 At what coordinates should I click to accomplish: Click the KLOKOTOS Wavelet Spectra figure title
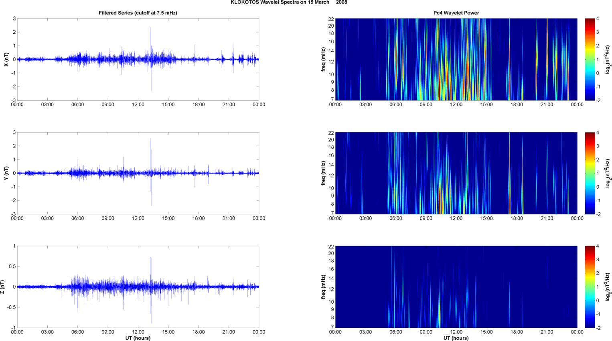coord(289,2)
